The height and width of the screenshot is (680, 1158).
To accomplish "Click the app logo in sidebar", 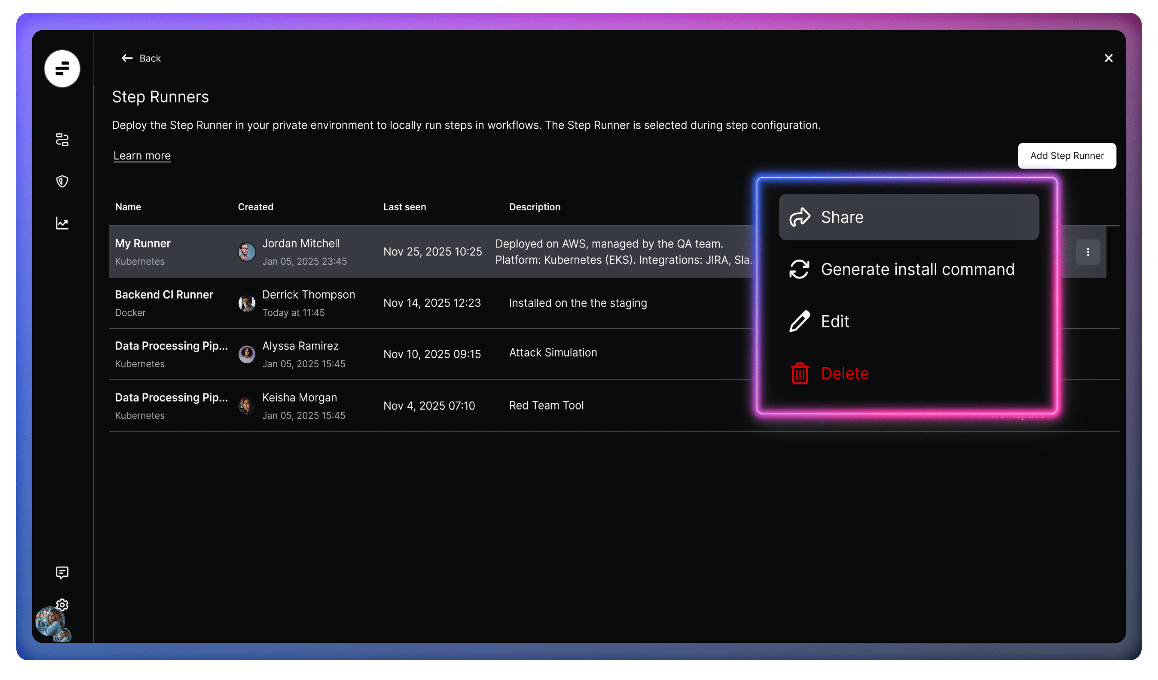I will pos(62,69).
